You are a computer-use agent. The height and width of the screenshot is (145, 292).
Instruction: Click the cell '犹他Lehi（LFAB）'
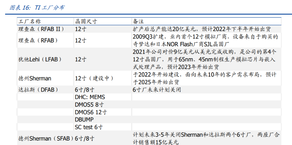(x=41, y=59)
